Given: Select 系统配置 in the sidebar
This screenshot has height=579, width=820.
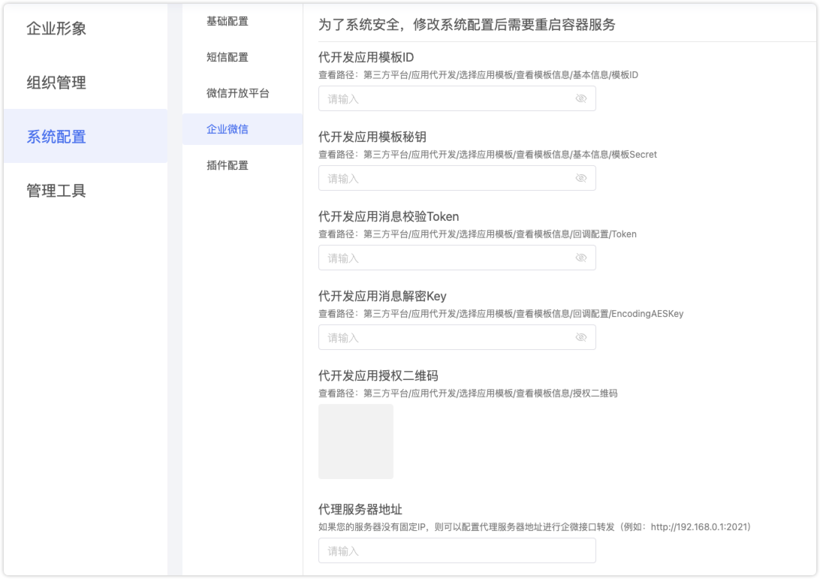Looking at the screenshot, I should point(56,137).
